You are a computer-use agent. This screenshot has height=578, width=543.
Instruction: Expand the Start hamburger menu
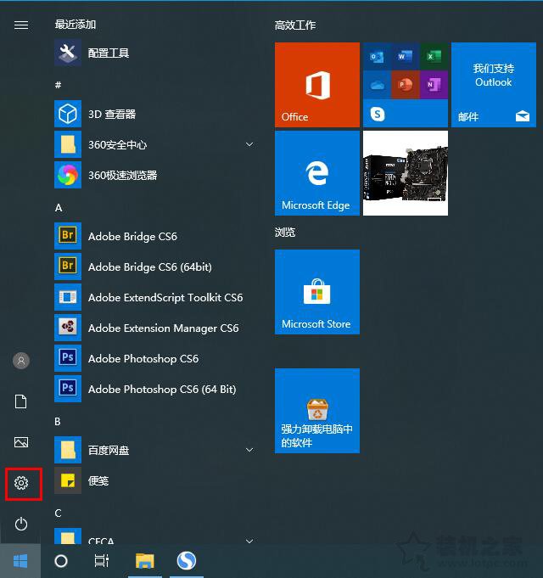pyautogui.click(x=21, y=25)
